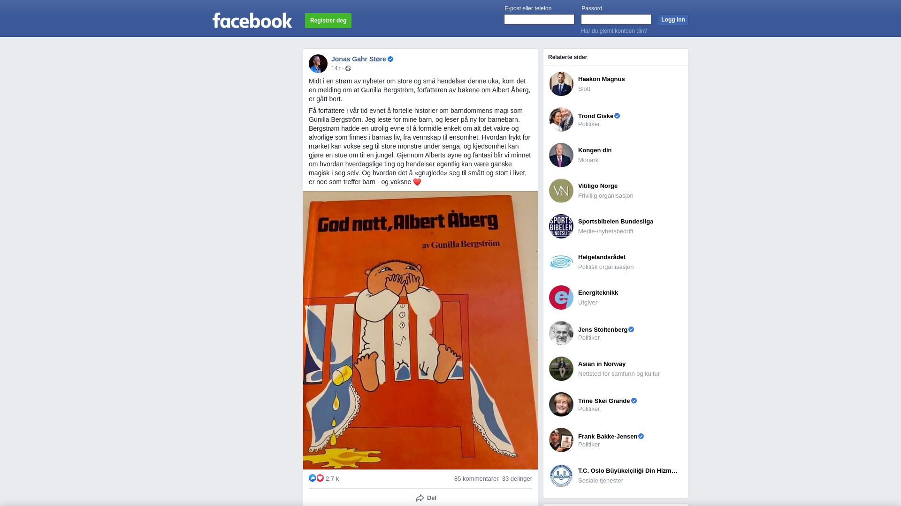Viewport: 901px width, 506px height.
Task: Open Jonas Gahr Støre's profile picture
Action: tap(318, 64)
